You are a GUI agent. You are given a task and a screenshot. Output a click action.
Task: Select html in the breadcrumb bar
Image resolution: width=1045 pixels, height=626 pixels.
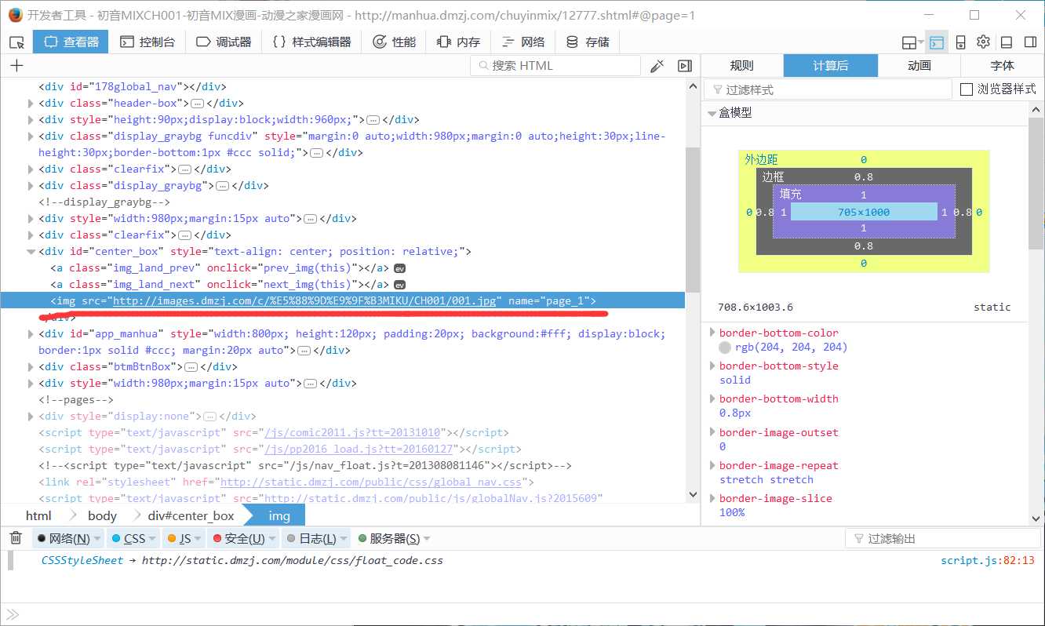(x=38, y=515)
